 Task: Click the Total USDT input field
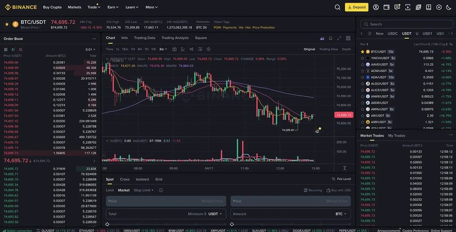(x=166, y=214)
